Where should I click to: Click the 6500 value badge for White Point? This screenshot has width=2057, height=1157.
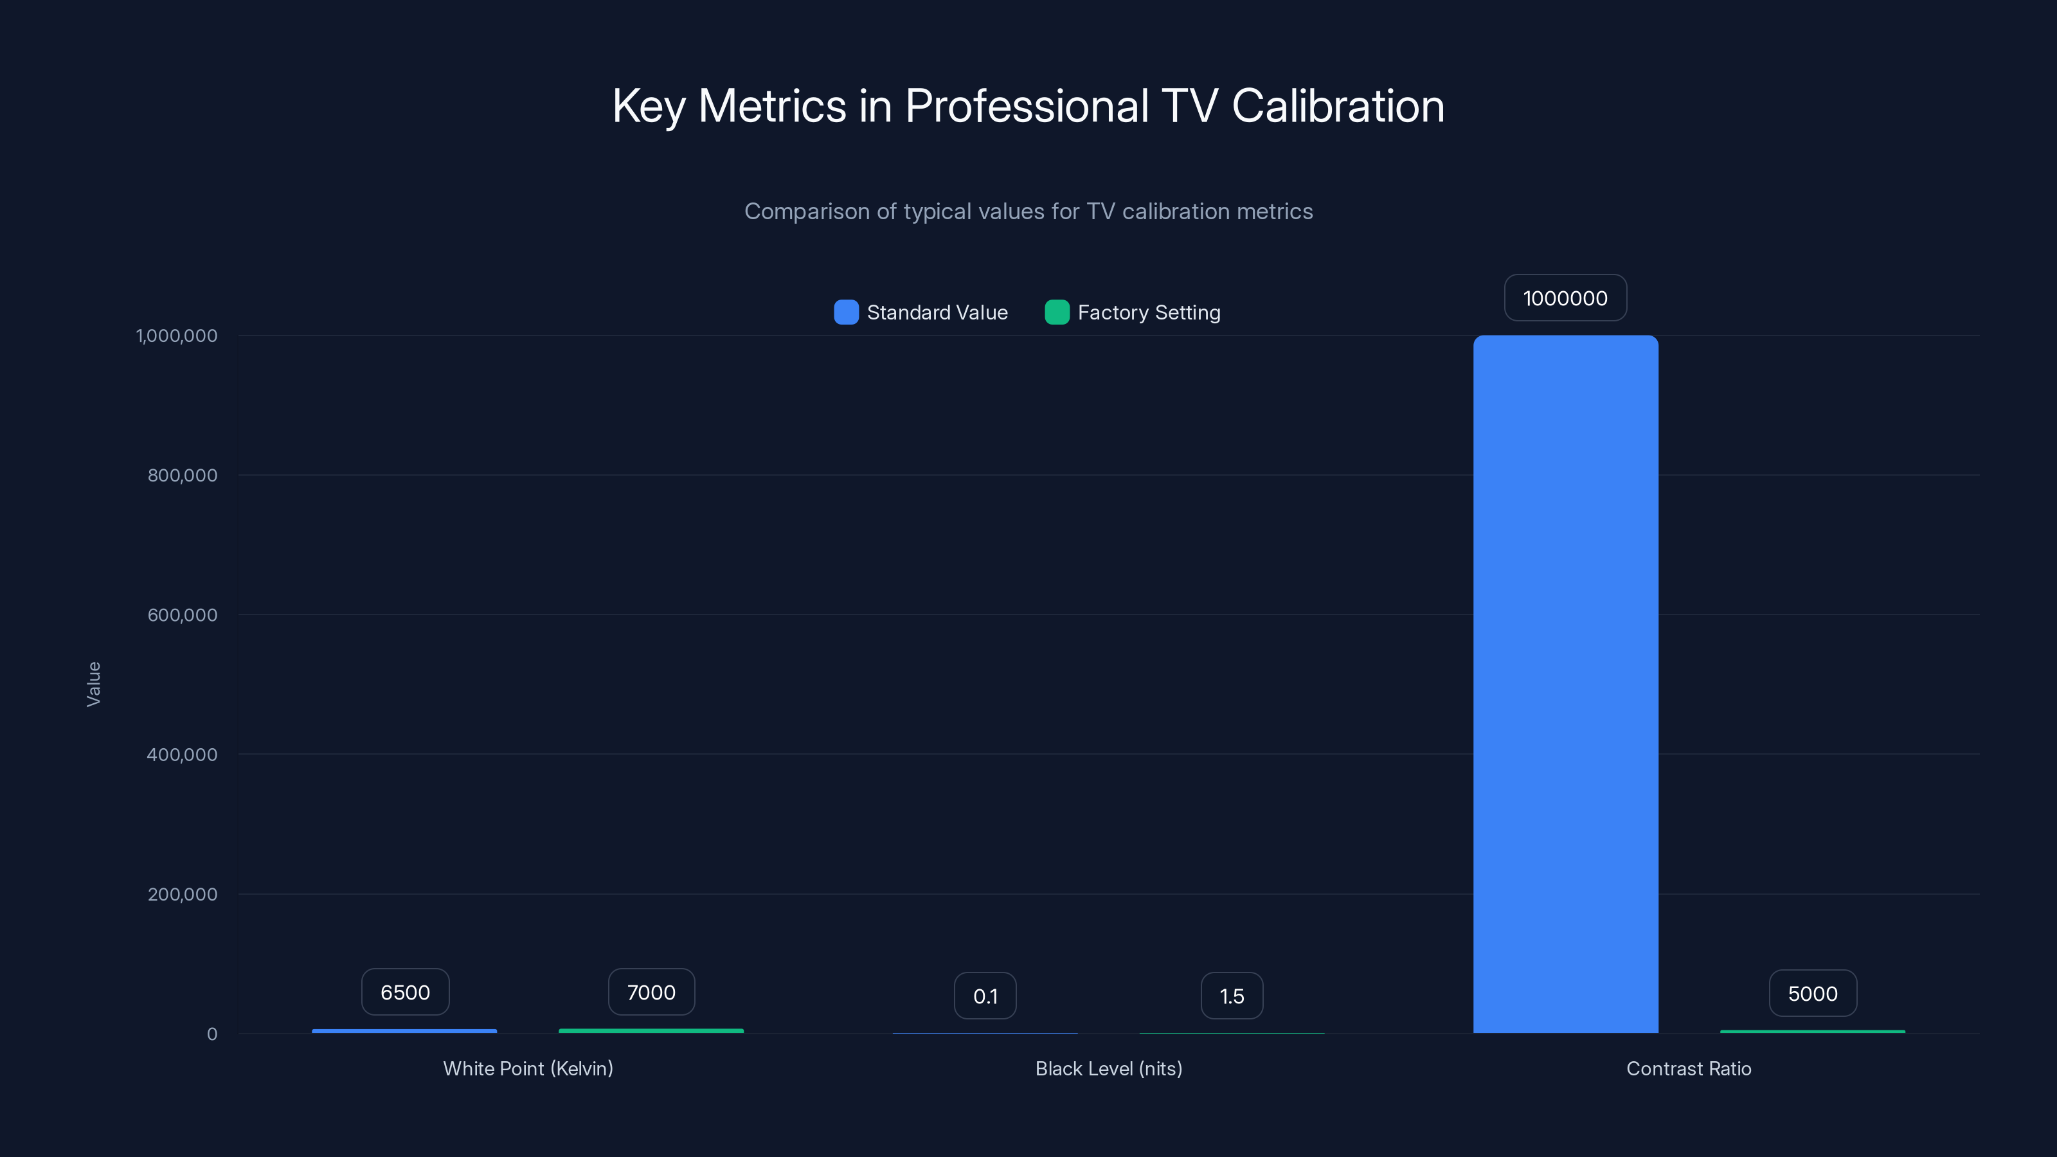[x=404, y=992]
